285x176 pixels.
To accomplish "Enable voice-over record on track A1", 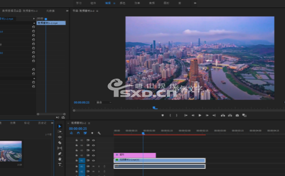I will 104,166.
